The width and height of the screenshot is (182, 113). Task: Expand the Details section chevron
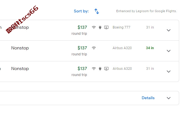pos(169,98)
